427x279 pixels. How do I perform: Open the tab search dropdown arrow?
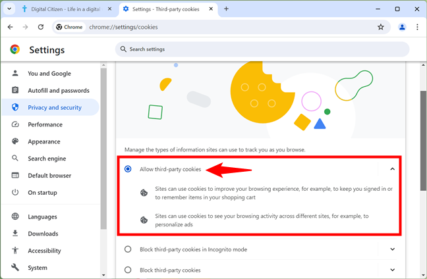pyautogui.click(x=10, y=9)
